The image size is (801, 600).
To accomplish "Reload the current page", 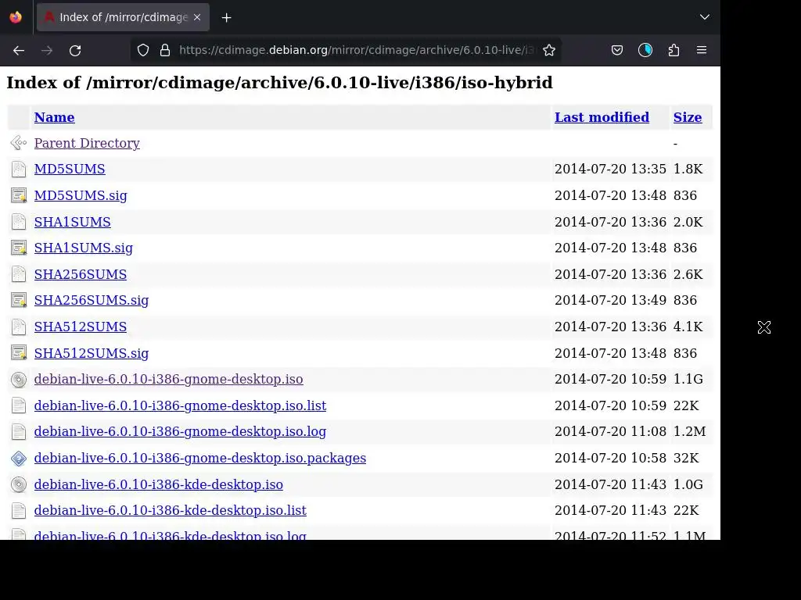I will [x=75, y=51].
